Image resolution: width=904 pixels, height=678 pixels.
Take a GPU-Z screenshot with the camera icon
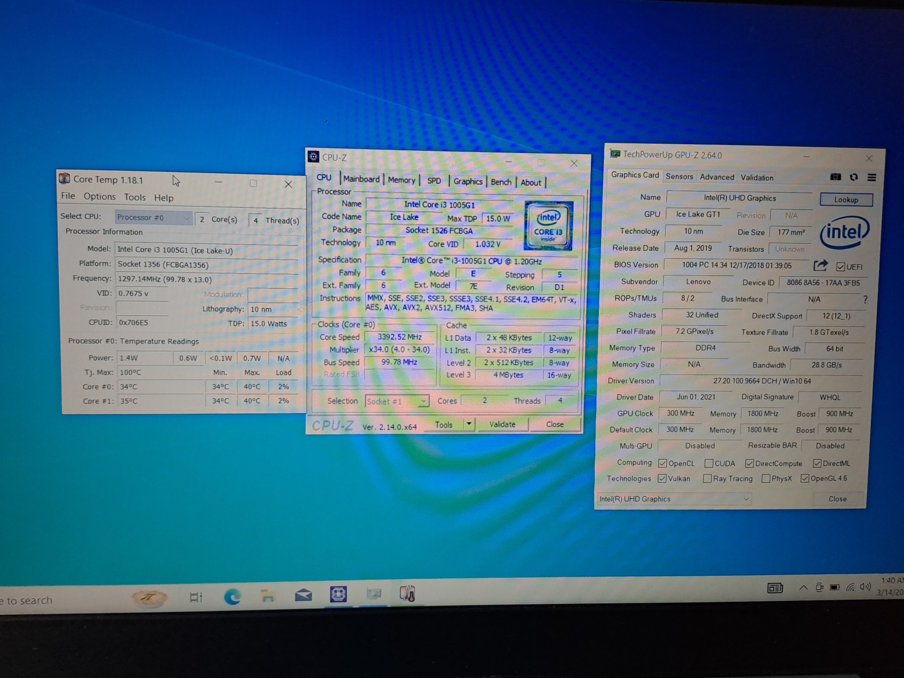[x=835, y=177]
